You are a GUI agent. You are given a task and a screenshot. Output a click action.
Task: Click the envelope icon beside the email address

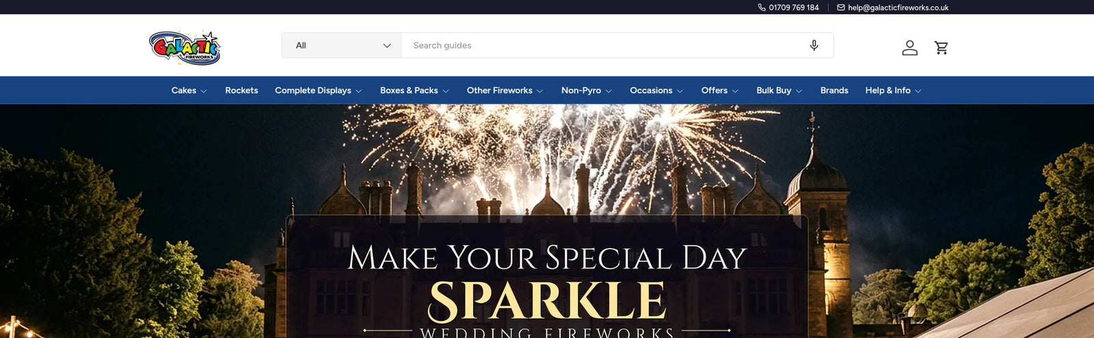(841, 8)
